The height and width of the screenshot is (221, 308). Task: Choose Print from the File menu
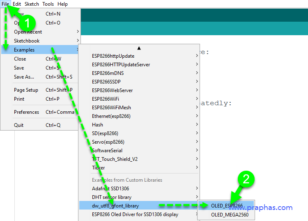[41, 99]
